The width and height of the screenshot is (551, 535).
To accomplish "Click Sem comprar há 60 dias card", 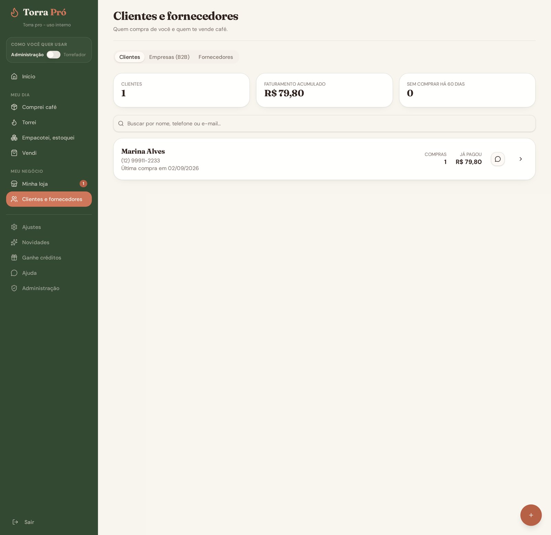I will (467, 90).
